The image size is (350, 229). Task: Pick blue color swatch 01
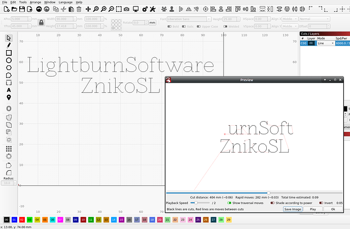coord(14,220)
